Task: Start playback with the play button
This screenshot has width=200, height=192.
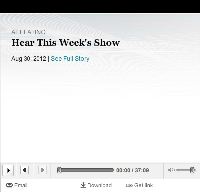Action: point(8,170)
